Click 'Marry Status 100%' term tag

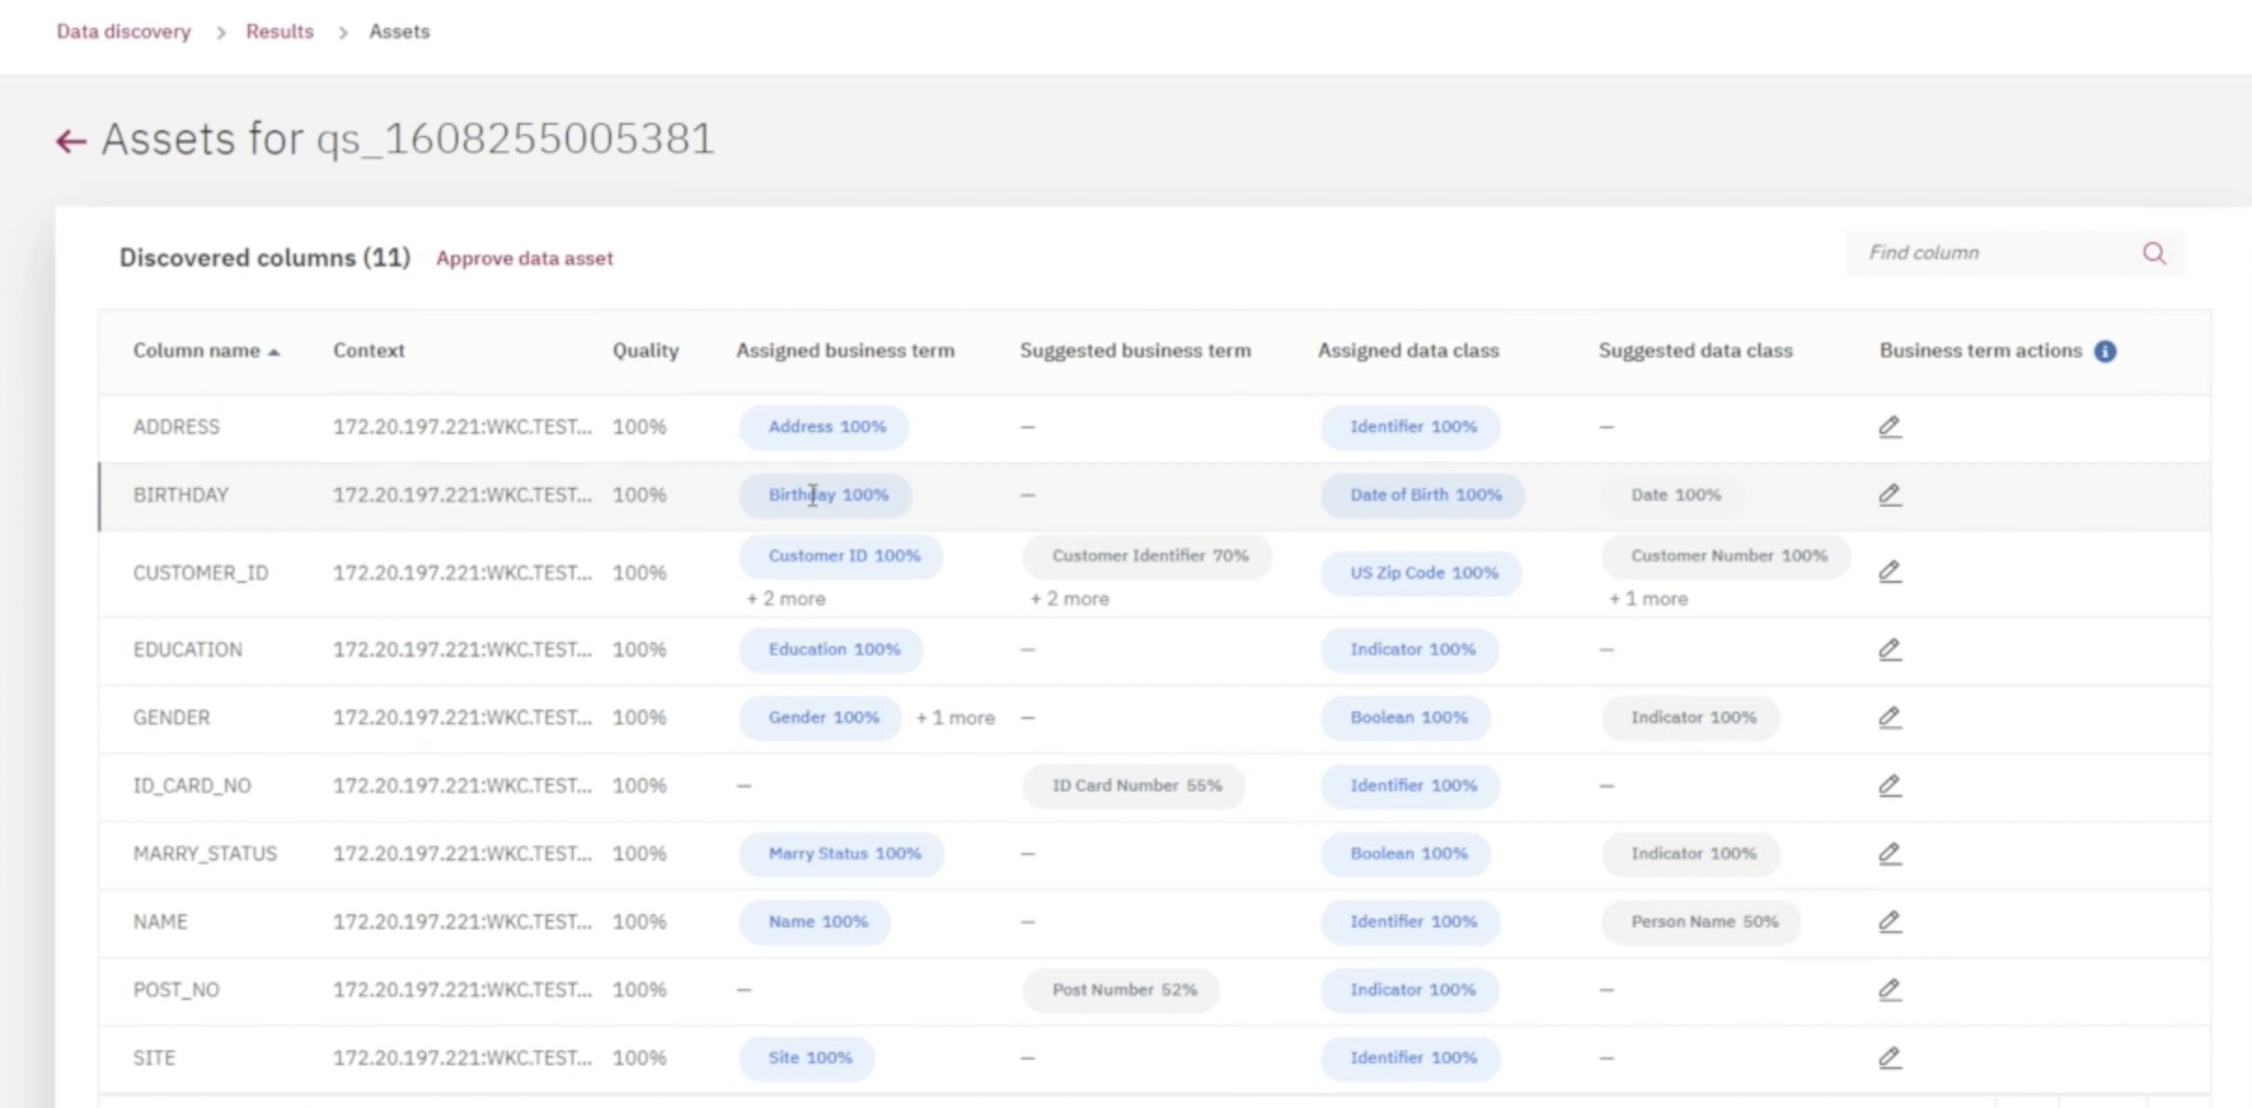pyautogui.click(x=842, y=854)
